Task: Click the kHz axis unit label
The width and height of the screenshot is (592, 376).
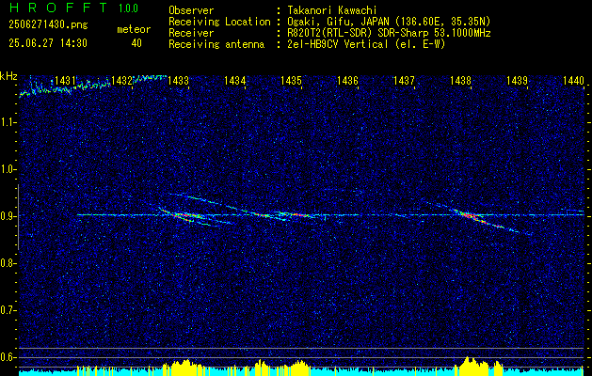Action: click(x=8, y=76)
